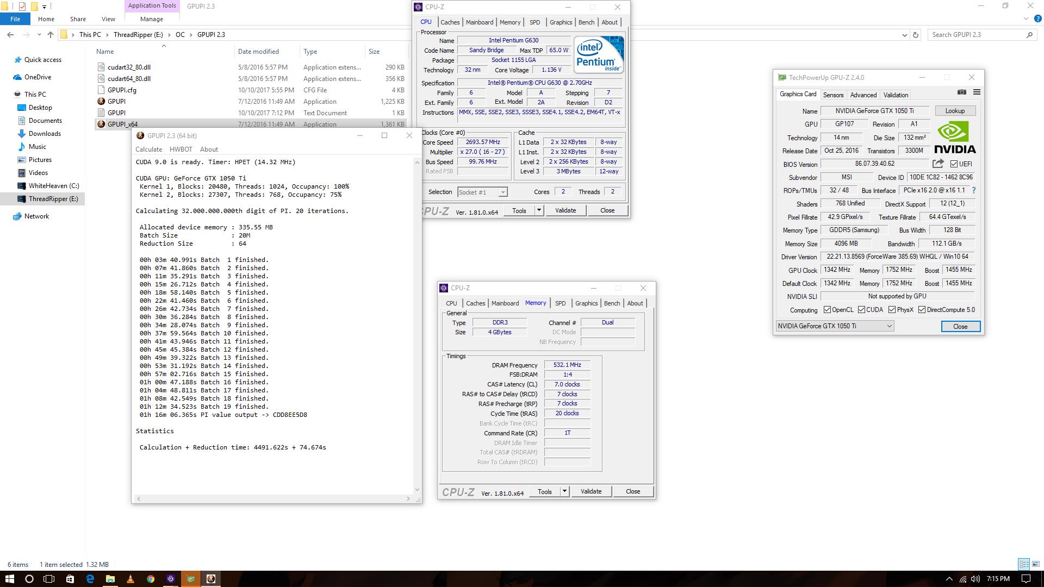Open the action center notification icon
The height and width of the screenshot is (587, 1044).
1026,579
